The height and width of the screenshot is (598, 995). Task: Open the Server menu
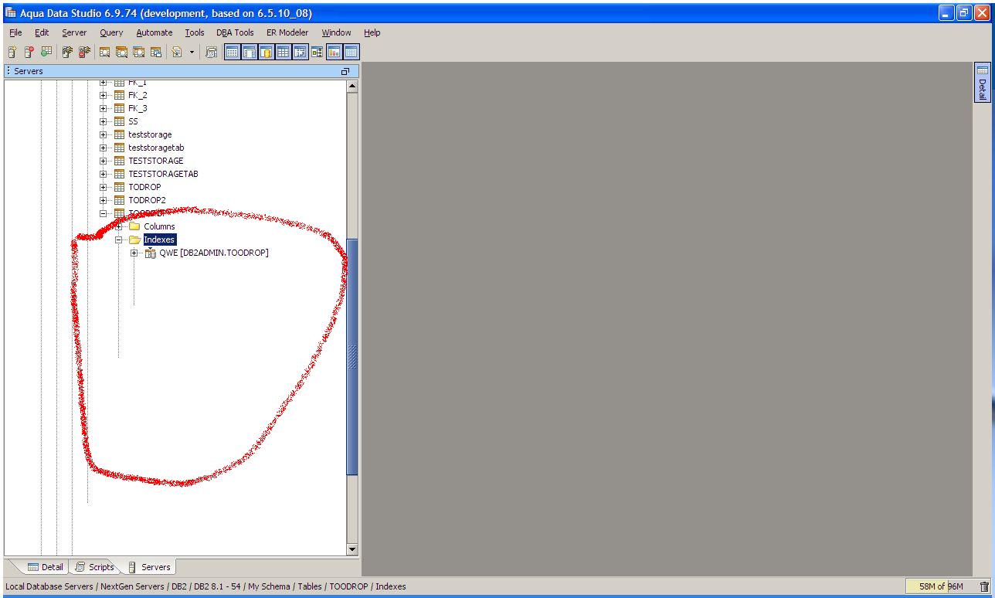click(74, 32)
